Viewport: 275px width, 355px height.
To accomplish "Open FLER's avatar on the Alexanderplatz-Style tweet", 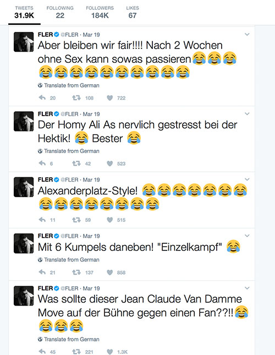I will [24, 187].
